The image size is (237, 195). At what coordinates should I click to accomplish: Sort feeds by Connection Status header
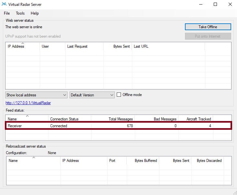click(70, 119)
